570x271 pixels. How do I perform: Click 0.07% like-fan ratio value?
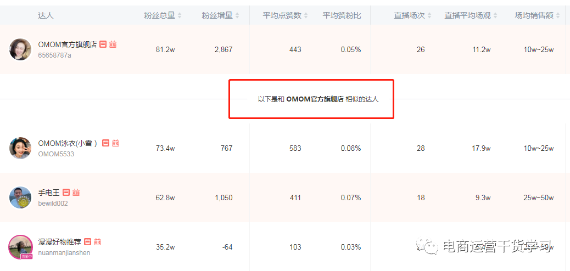(x=351, y=198)
